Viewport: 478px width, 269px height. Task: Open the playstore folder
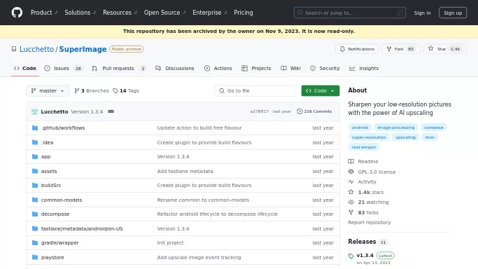tap(52, 257)
